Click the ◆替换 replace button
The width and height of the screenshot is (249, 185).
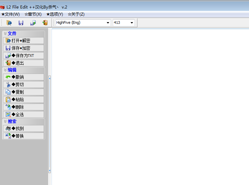tap(24, 136)
